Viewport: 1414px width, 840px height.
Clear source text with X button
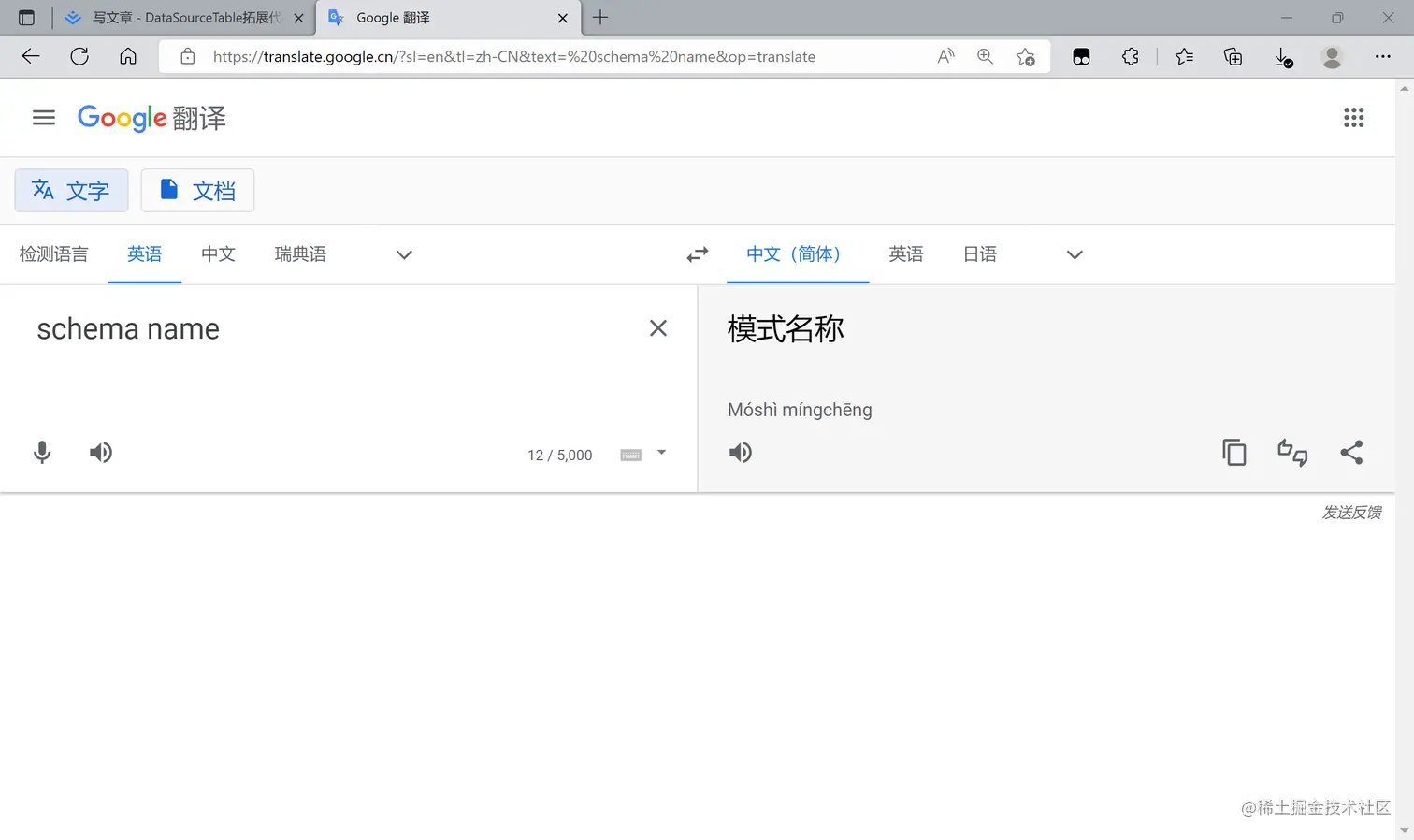(658, 328)
